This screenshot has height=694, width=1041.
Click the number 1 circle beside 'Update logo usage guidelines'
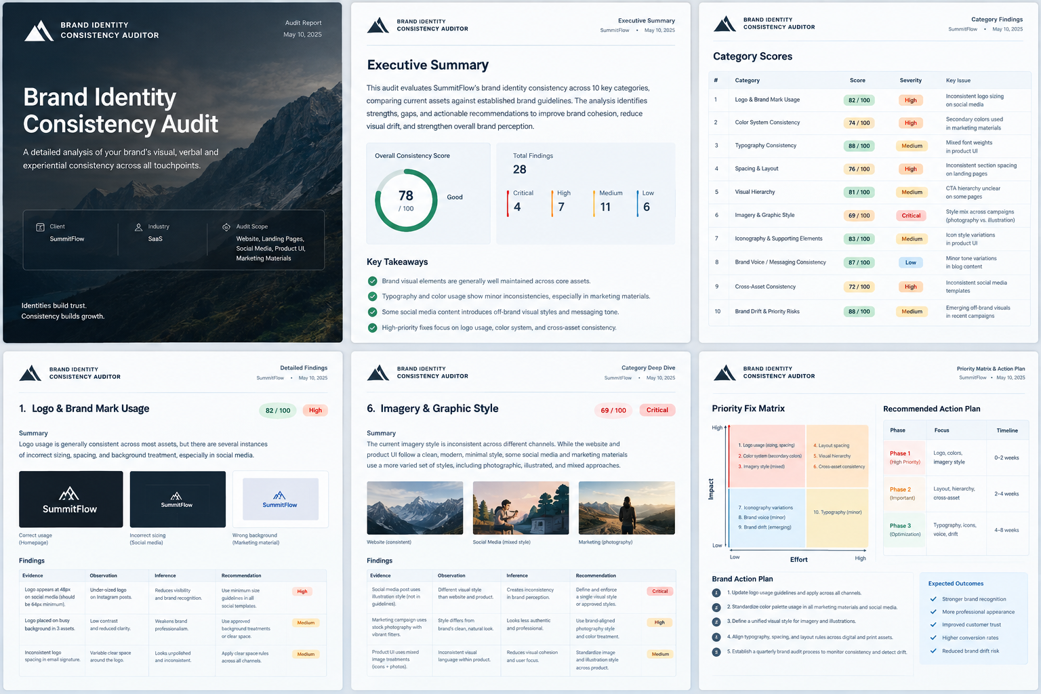pos(716,593)
